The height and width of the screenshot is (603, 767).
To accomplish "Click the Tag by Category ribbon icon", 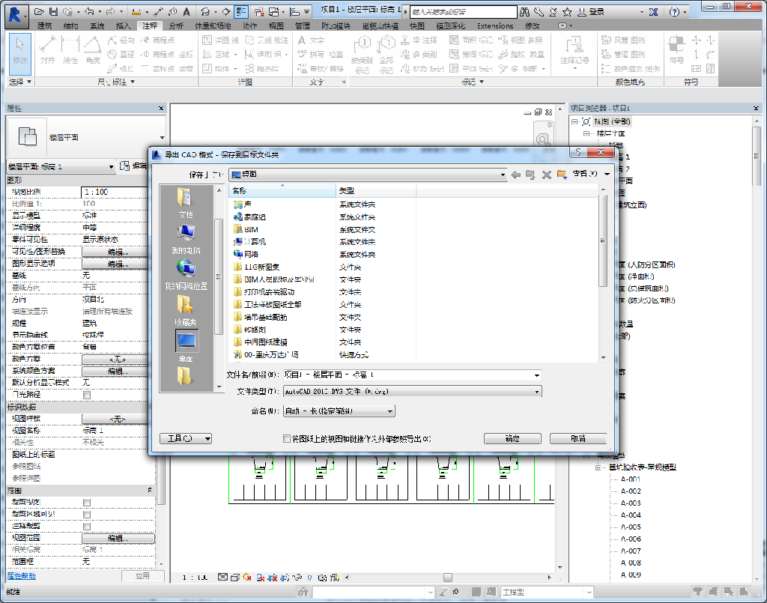I will (362, 54).
